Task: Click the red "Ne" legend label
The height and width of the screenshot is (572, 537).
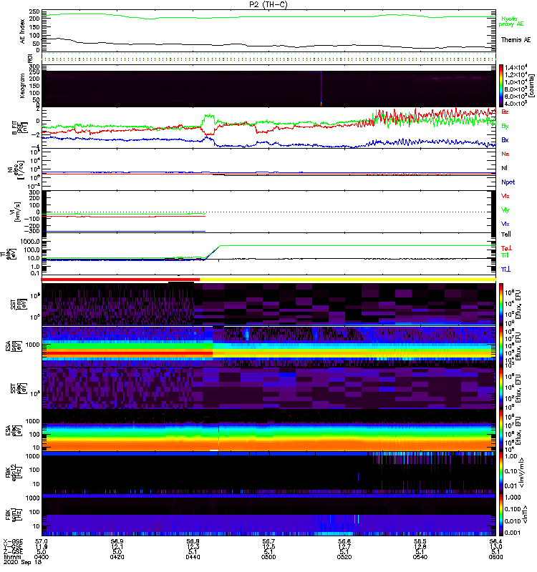Action: (x=505, y=154)
